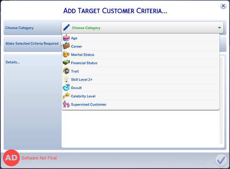This screenshot has width=230, height=169.
Task: Pick Financial Status from the dropdown list
Action: click(84, 63)
